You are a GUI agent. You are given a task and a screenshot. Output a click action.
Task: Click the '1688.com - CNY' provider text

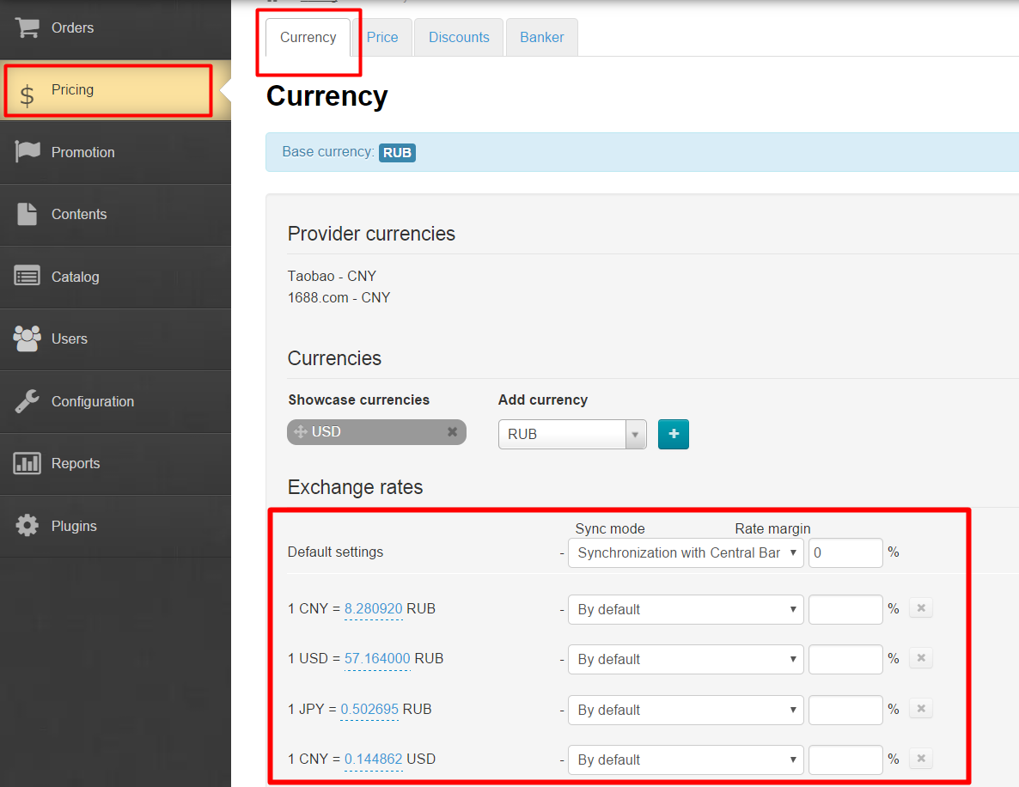point(339,297)
